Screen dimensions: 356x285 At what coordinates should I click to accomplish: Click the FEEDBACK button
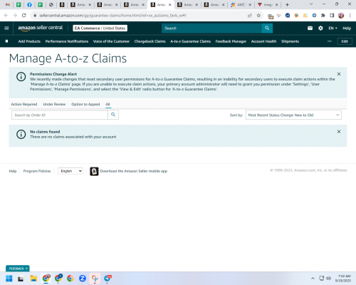[x=16, y=269]
